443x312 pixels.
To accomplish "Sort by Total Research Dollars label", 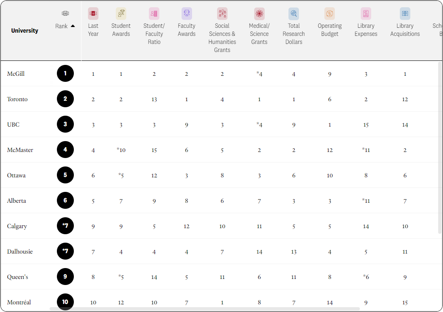I will 294,33.
